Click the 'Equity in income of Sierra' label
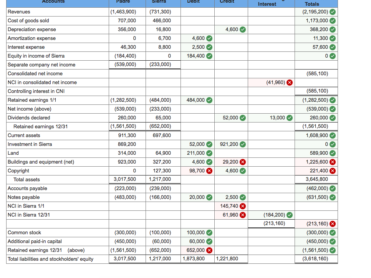This screenshot has width=371, height=278. pyautogui.click(x=36, y=56)
